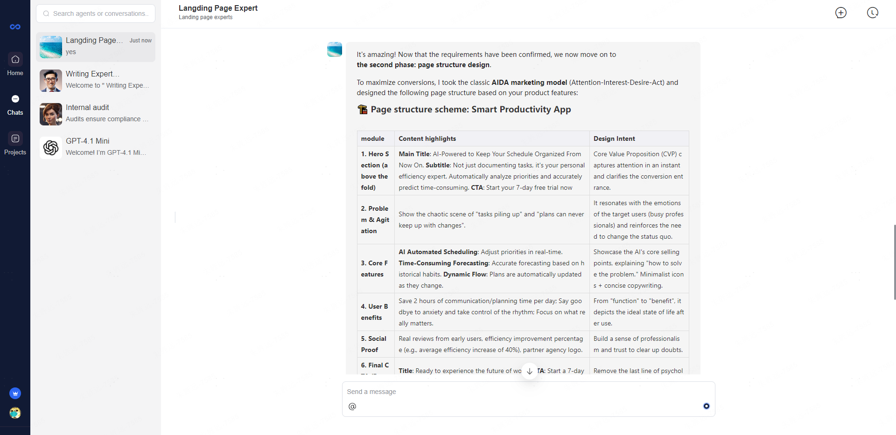
Task: Click the blue crown upgrade icon
Action: tap(15, 394)
